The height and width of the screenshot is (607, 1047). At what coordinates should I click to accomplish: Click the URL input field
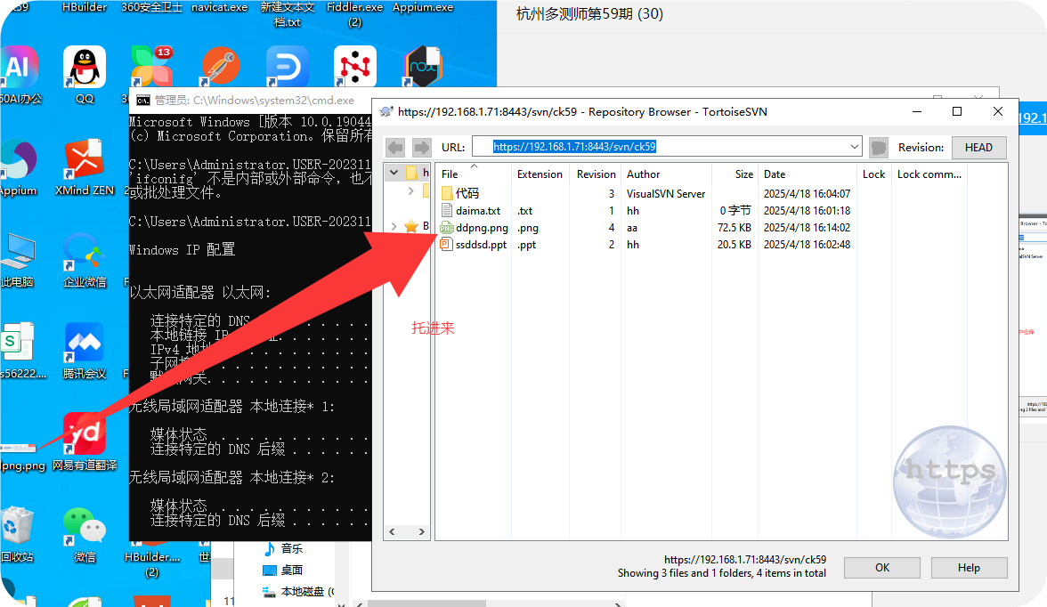point(666,146)
